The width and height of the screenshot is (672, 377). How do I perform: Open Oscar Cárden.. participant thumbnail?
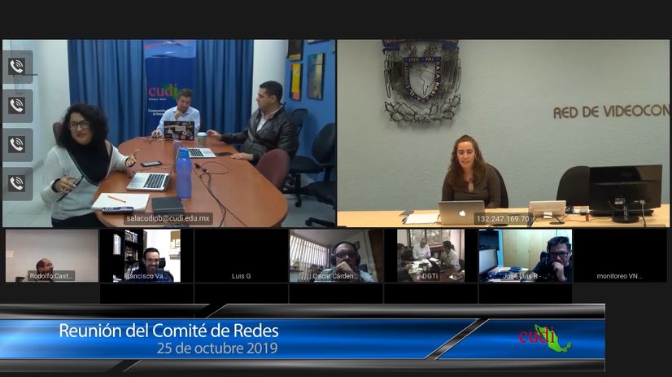coord(336,256)
